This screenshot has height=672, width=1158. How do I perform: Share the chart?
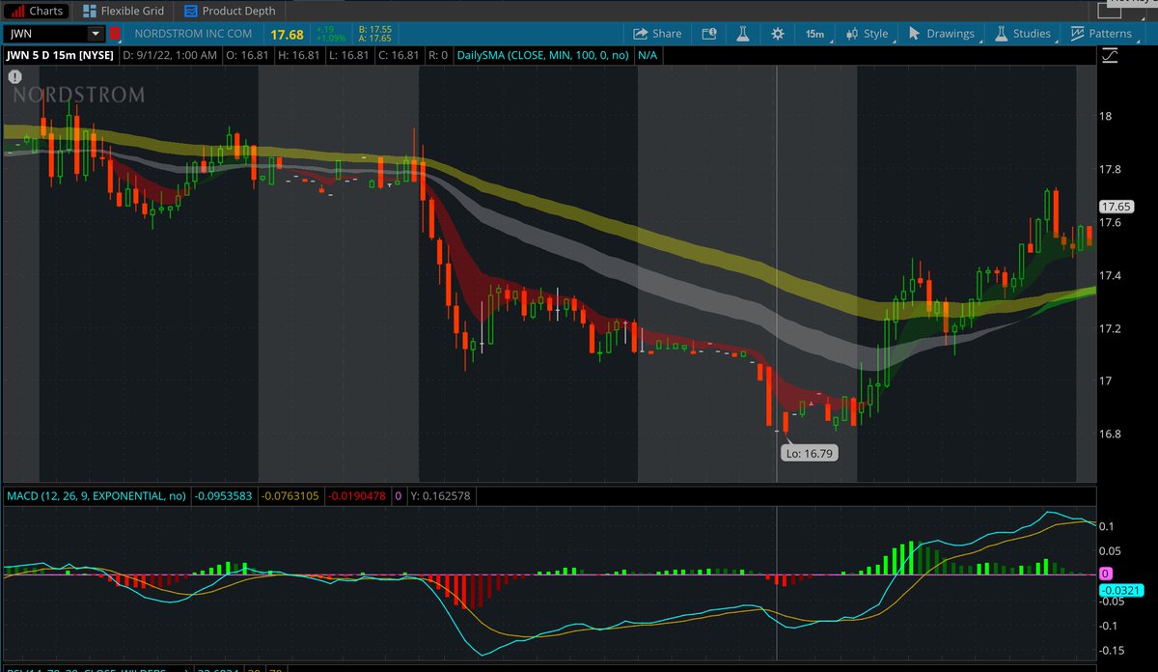pos(657,34)
